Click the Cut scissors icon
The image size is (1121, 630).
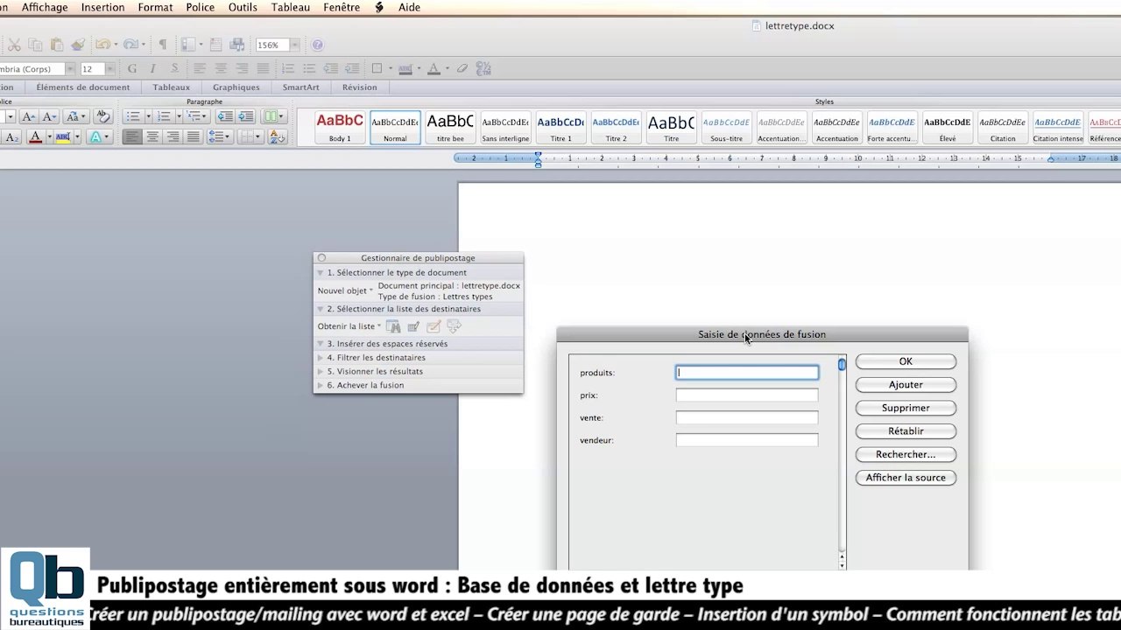(x=14, y=45)
